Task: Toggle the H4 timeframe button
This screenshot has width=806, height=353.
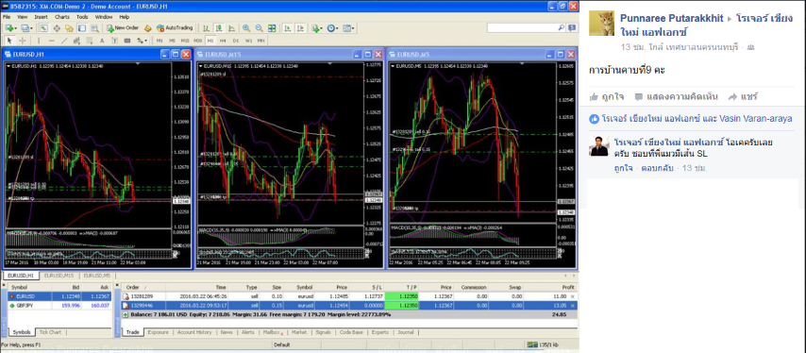Action: 223,41
